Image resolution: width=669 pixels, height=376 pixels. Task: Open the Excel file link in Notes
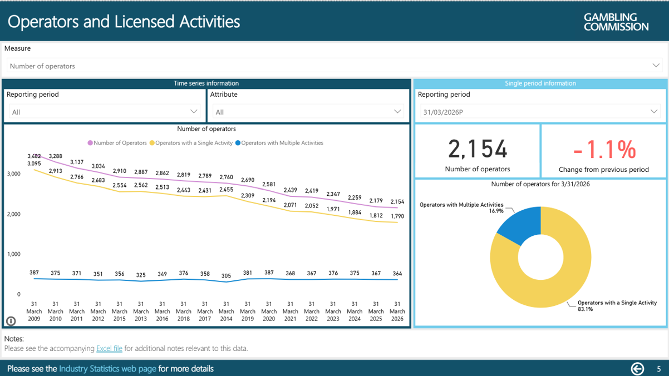coord(109,349)
